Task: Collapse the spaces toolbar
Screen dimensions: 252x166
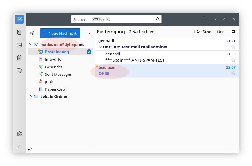Action: [x=19, y=147]
